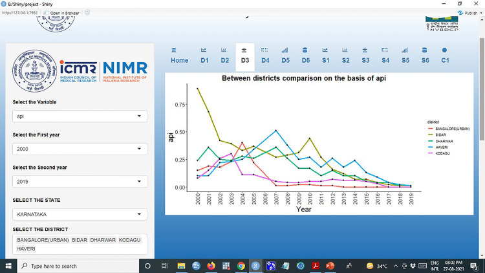Open the S3 tab
Screen dimensions: 485x273
(x=365, y=56)
